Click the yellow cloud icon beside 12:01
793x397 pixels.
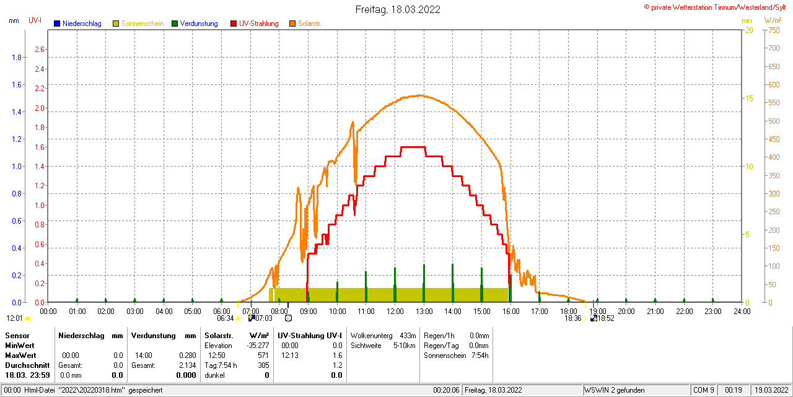pyautogui.click(x=27, y=318)
